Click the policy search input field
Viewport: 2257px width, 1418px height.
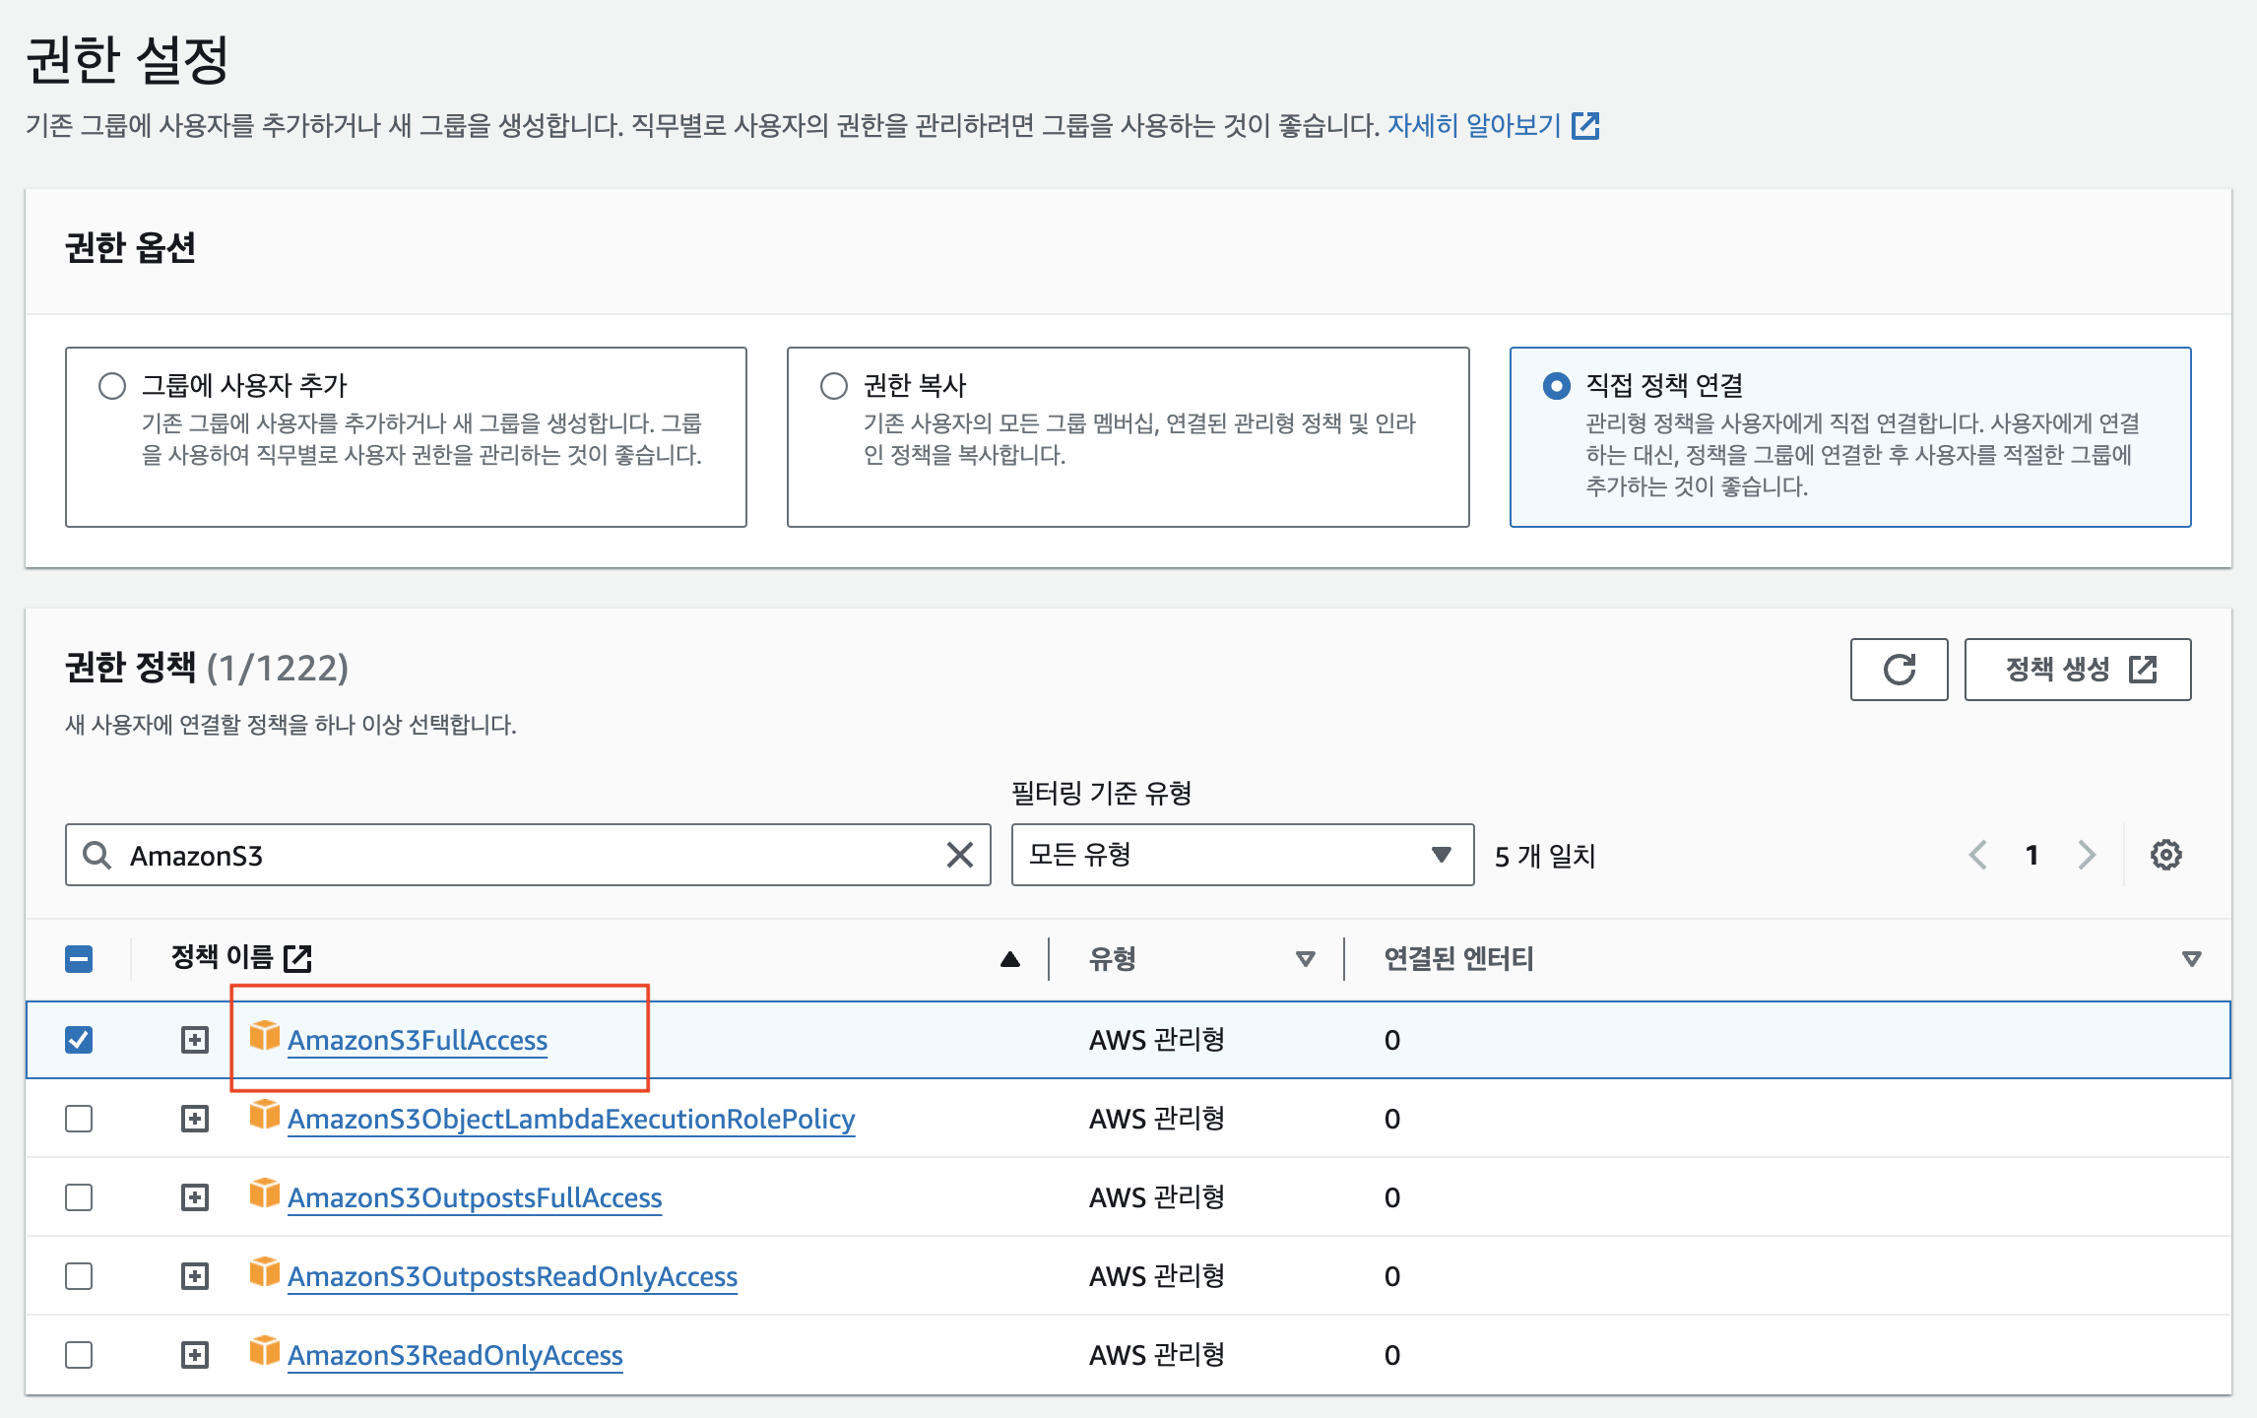[532, 855]
